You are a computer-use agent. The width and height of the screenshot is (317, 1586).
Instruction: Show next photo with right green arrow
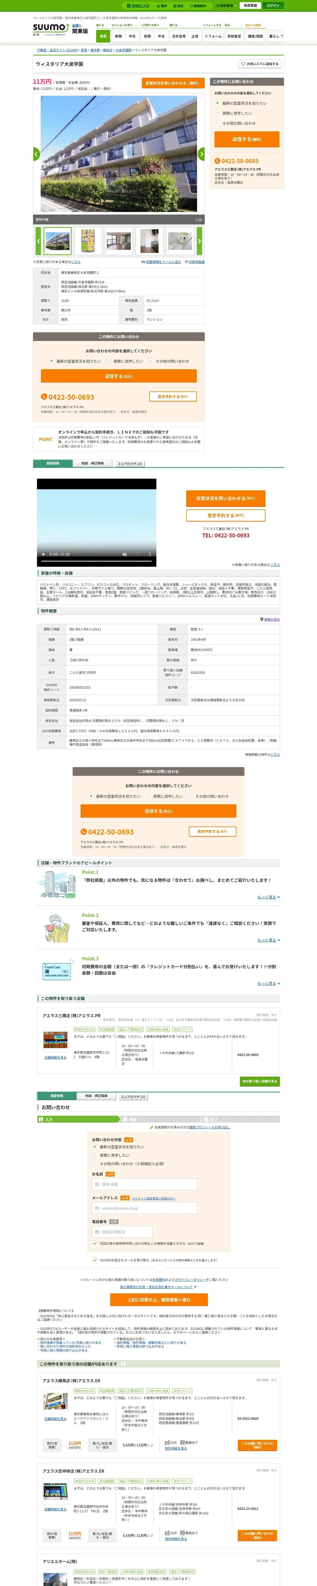[201, 154]
